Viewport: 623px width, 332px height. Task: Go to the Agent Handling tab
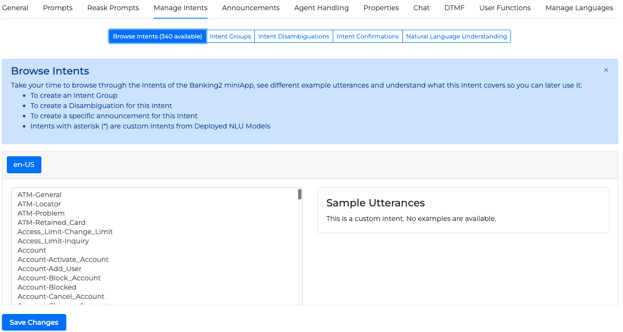[x=321, y=8]
